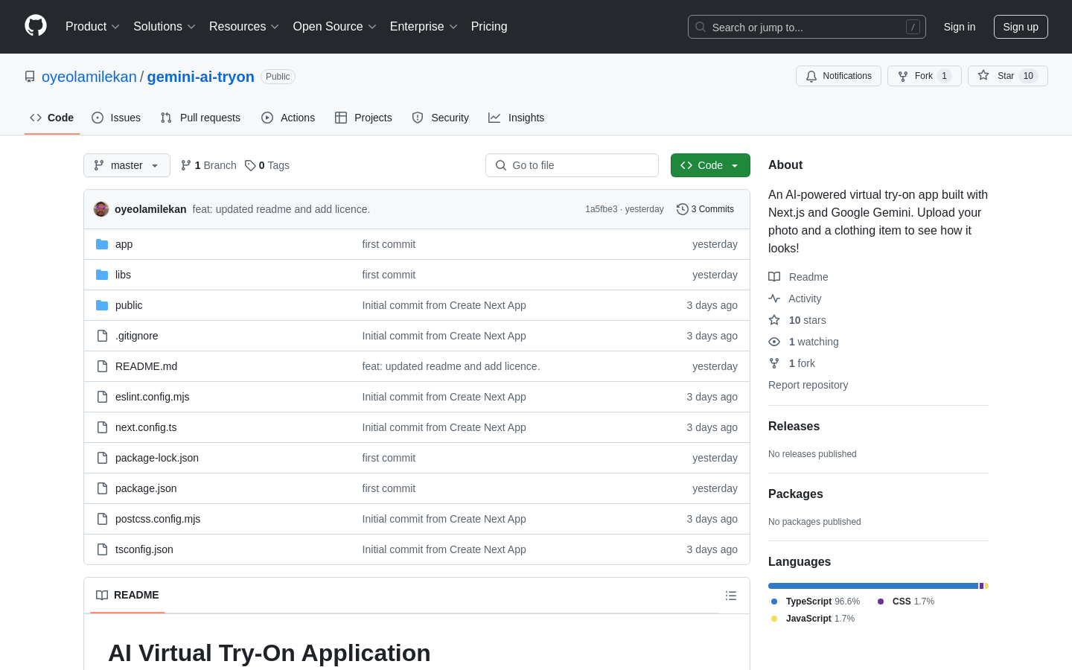Switch to the Pull requests tab
1072x670 pixels.
[x=200, y=118]
